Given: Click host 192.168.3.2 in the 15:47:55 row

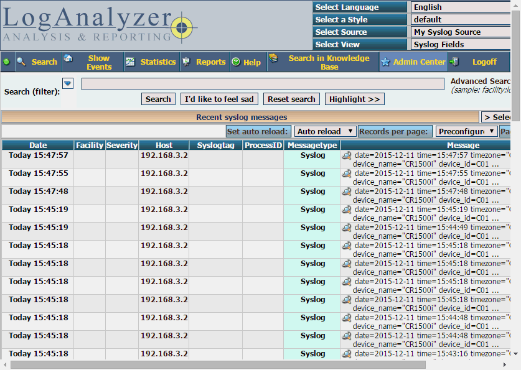Looking at the screenshot, I should pos(164,173).
